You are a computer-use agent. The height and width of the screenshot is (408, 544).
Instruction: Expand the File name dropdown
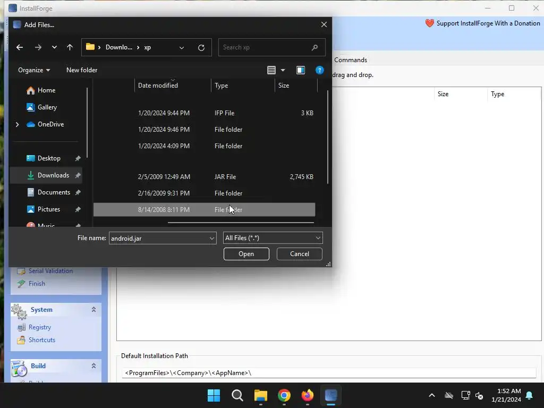[x=211, y=238]
